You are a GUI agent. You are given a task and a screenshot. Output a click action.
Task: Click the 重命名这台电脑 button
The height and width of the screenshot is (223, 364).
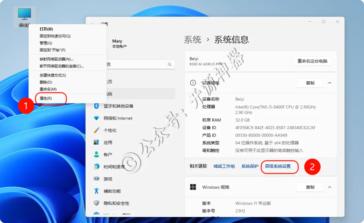click(312, 61)
